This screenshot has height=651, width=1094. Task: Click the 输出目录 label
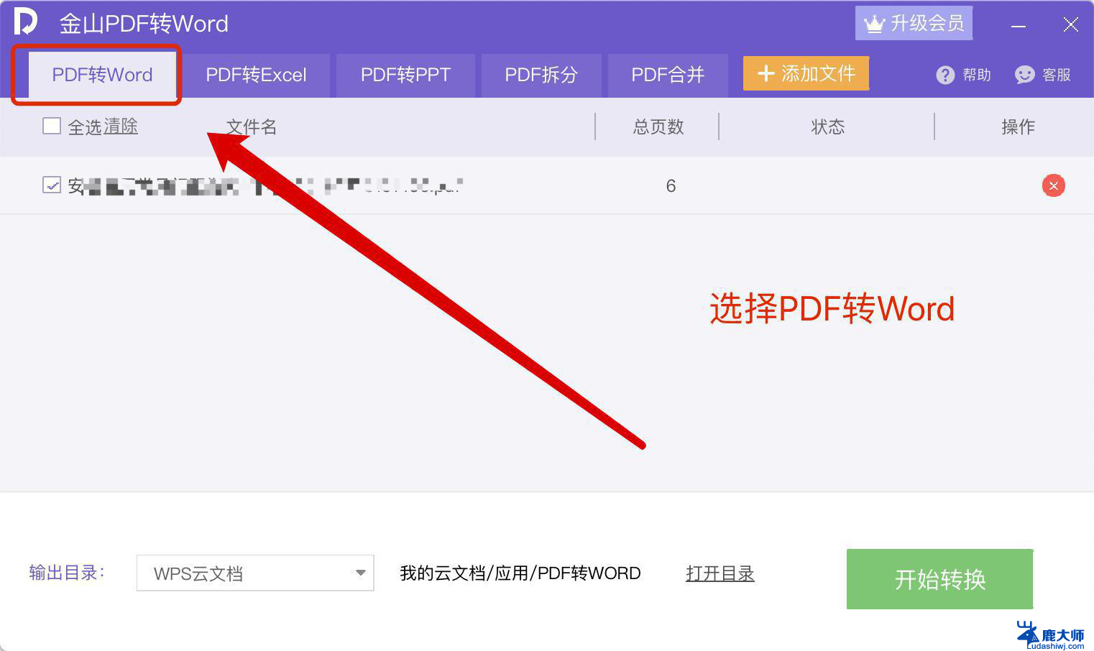click(66, 573)
